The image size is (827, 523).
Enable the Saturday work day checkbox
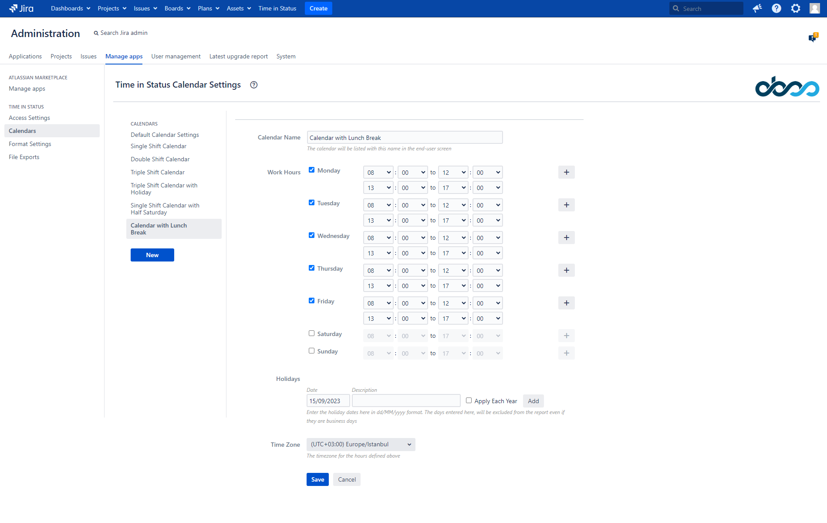(x=311, y=333)
